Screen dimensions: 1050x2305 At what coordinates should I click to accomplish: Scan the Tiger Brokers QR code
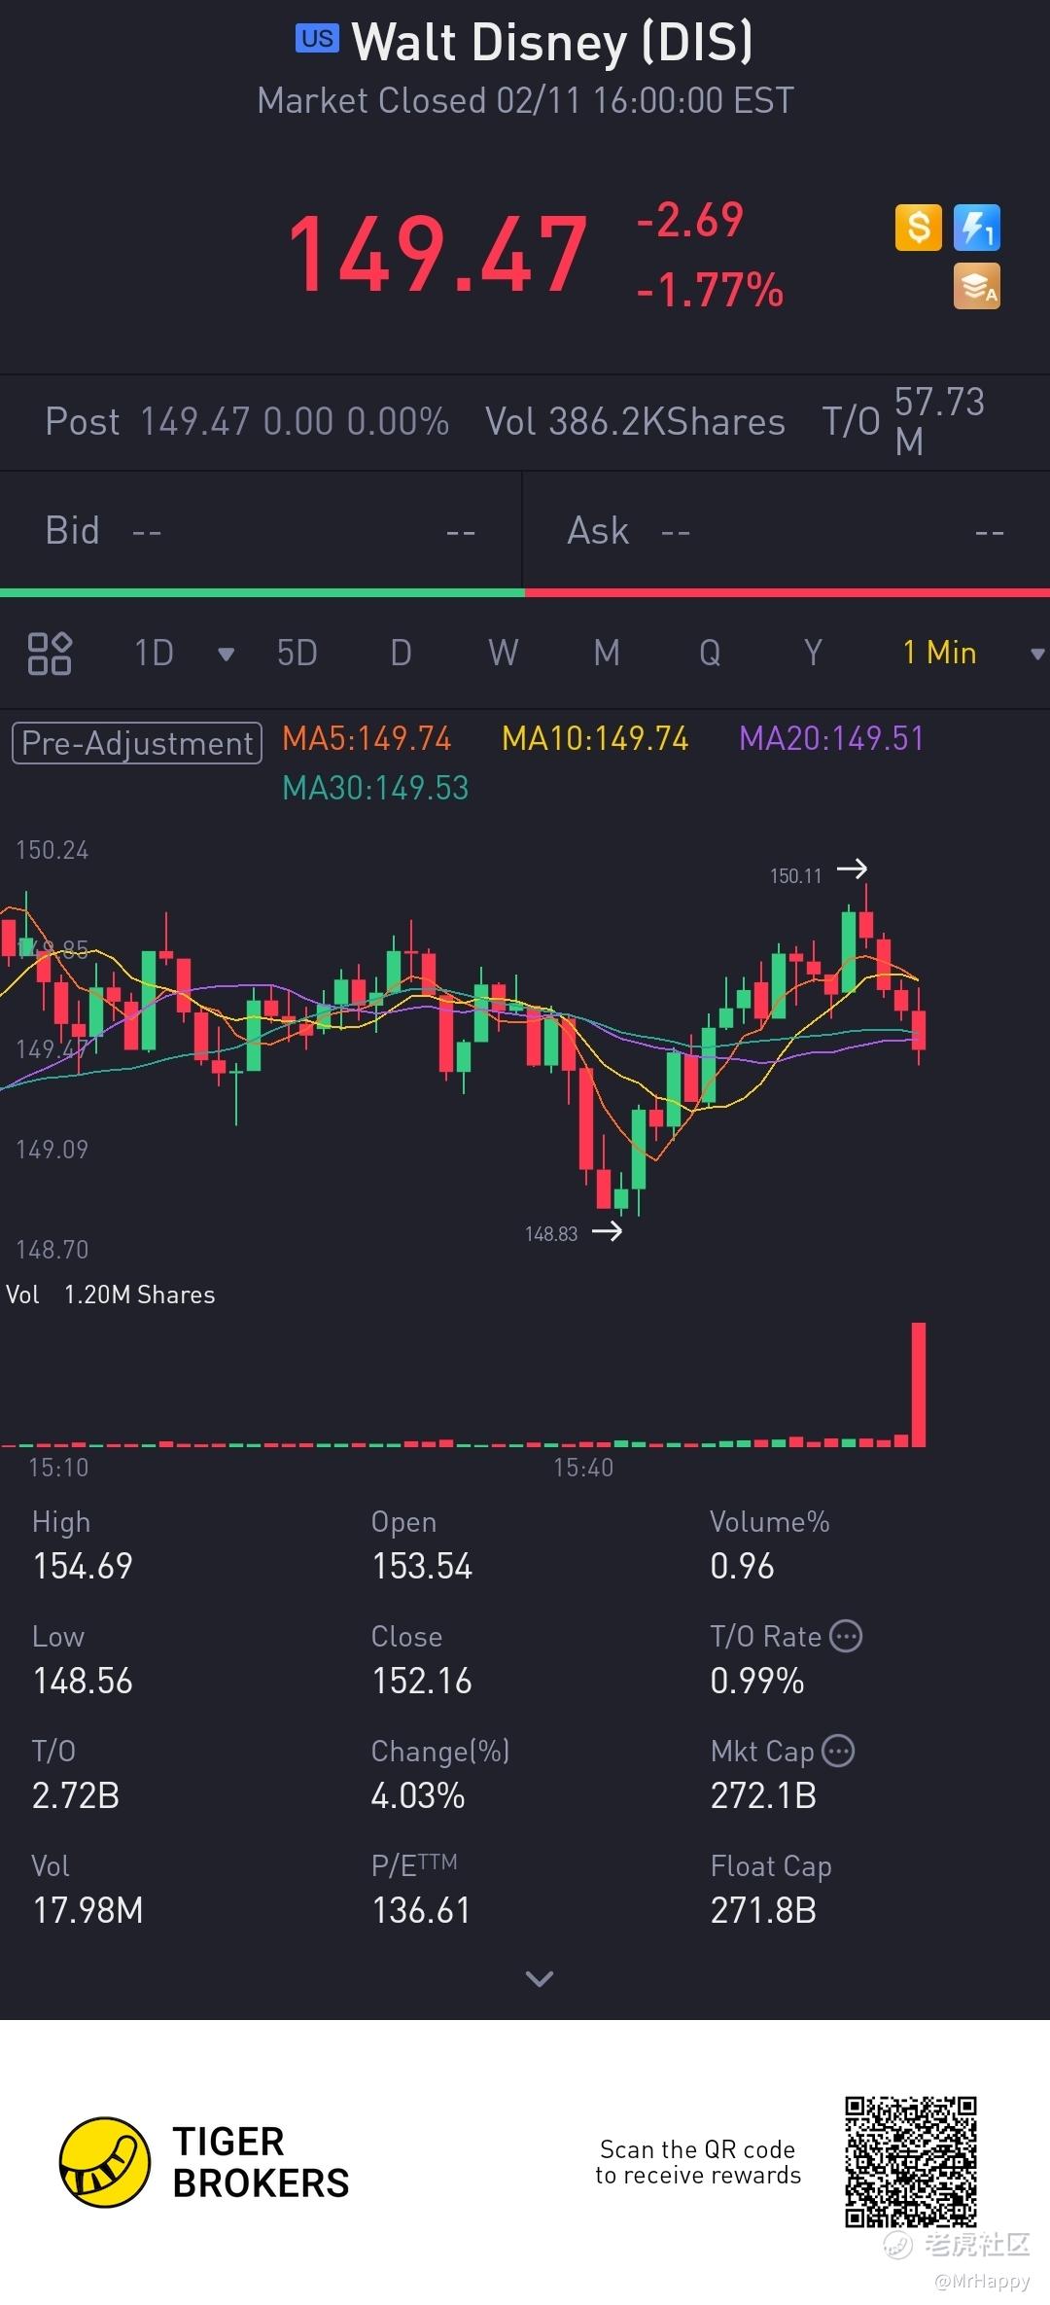click(911, 2162)
